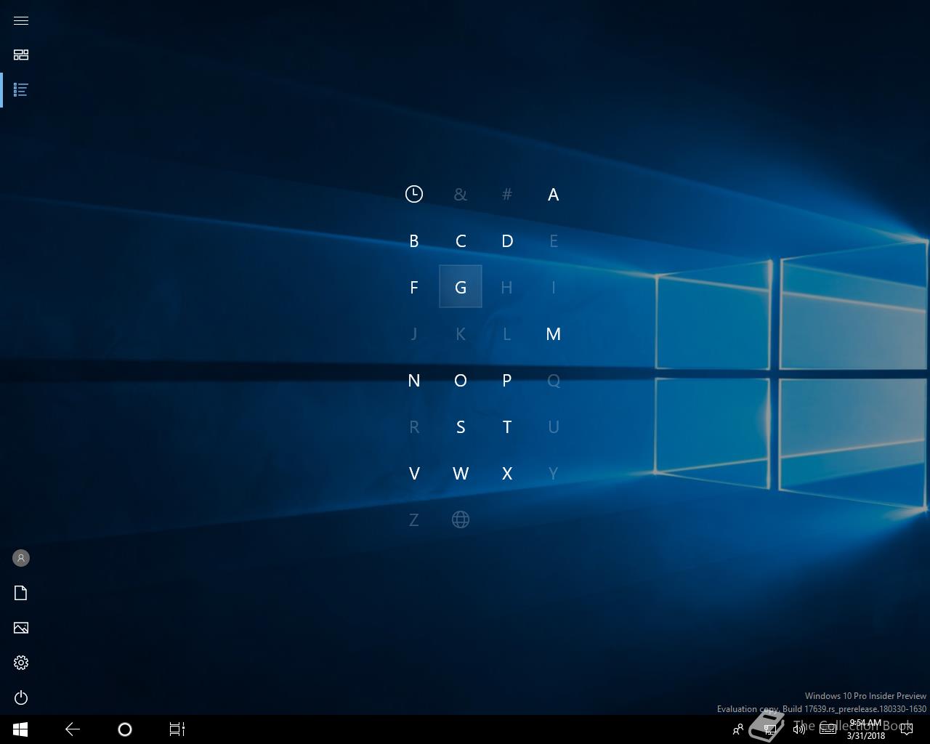Open Cortana search circle
The width and height of the screenshot is (930, 744).
point(125,729)
